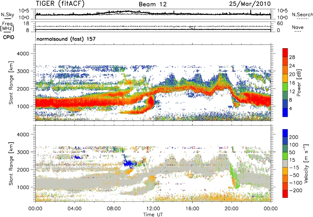Select the Time UT axis title
This screenshot has width=313, height=217.
point(153,214)
